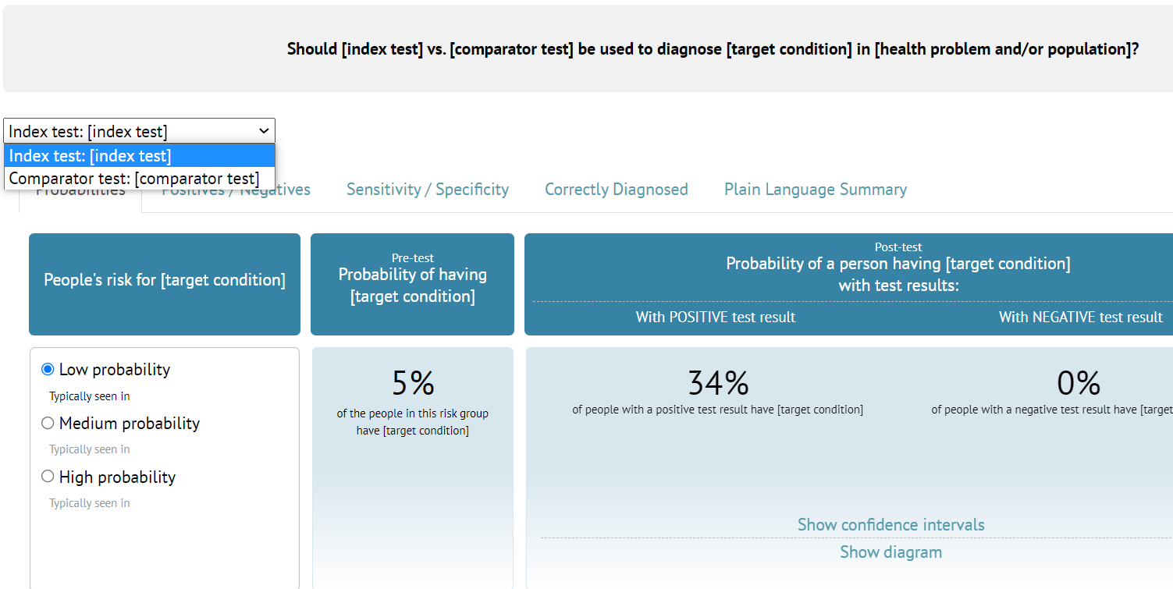Open the Positives / Negatives tab

[x=236, y=189]
